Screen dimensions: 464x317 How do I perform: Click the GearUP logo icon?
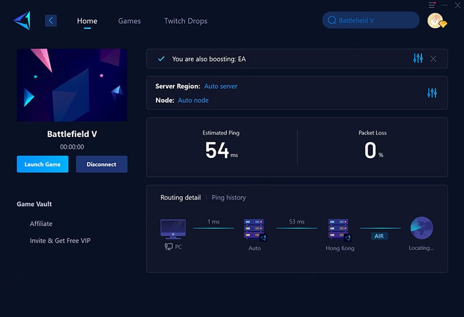23,20
